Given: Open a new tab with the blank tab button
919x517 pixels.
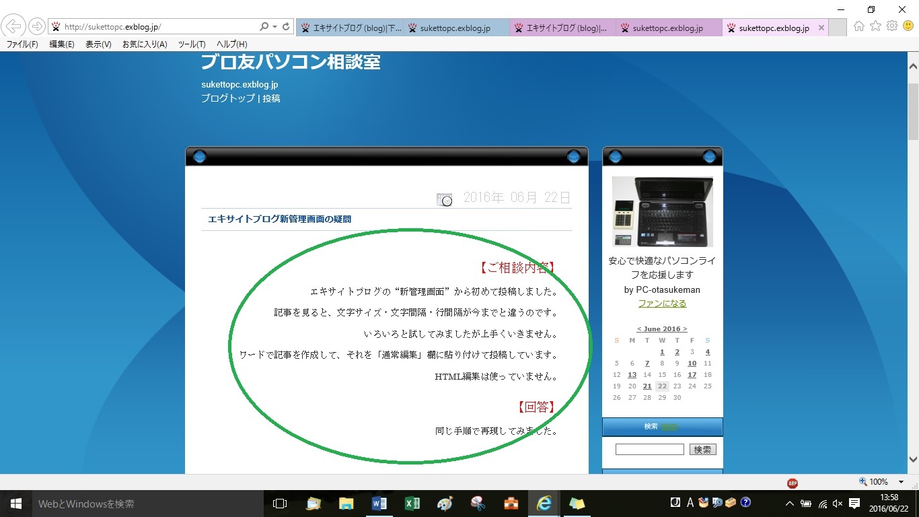Looking at the screenshot, I should coord(838,28).
